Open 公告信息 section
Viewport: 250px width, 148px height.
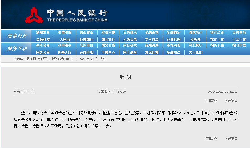pos(86,45)
